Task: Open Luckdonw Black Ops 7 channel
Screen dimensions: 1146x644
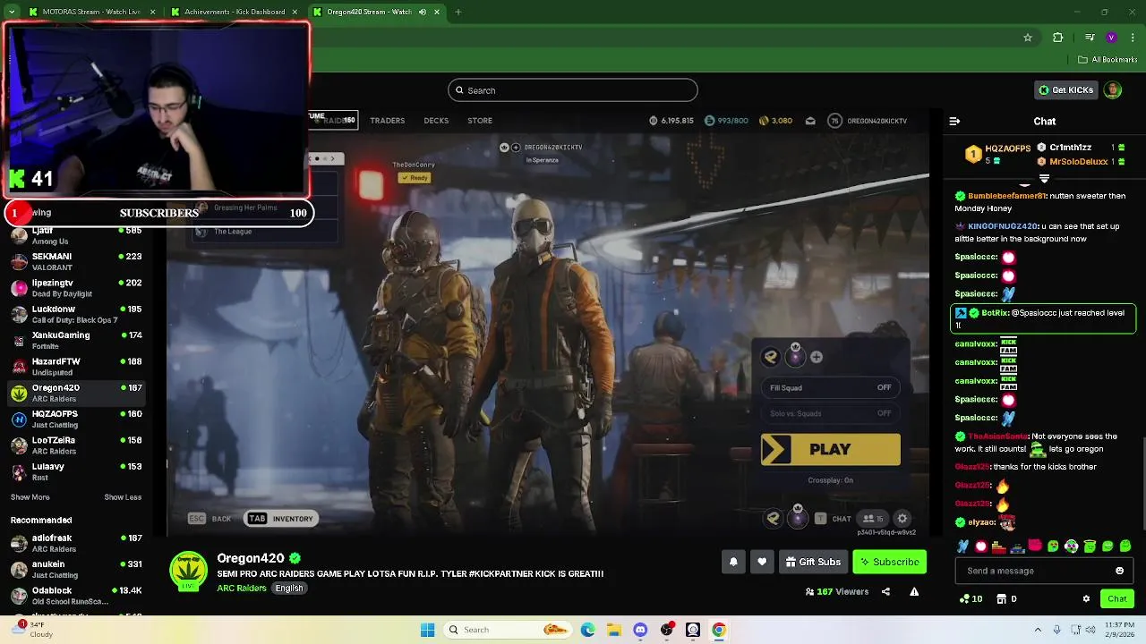Action: coord(76,314)
